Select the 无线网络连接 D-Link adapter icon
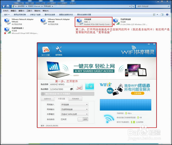Screen dimensions: 172x145 pyautogui.click(x=116, y=22)
